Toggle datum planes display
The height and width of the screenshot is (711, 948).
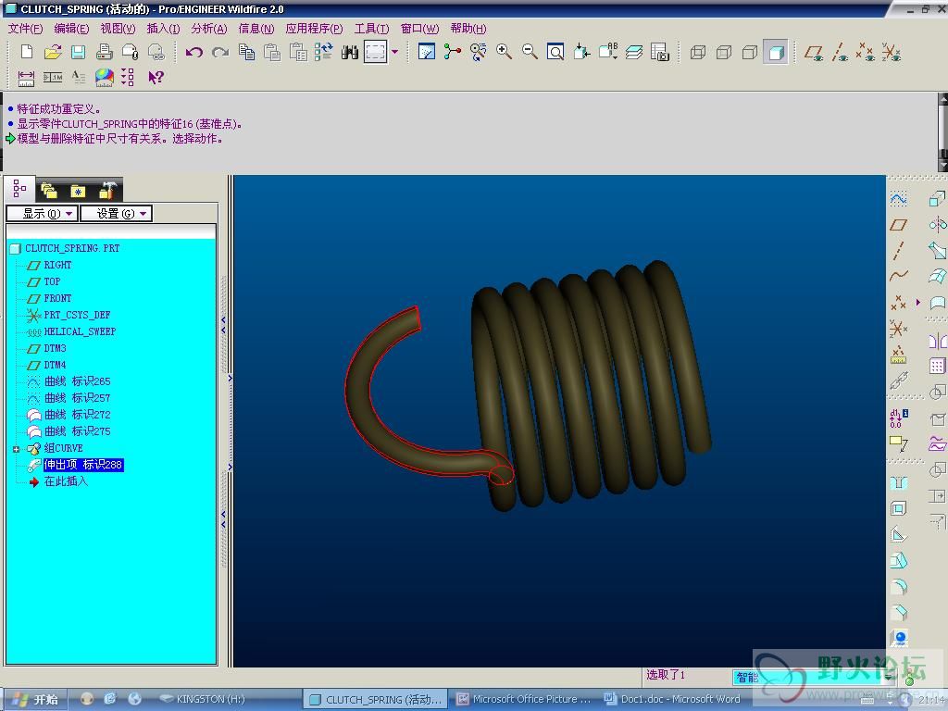point(814,52)
